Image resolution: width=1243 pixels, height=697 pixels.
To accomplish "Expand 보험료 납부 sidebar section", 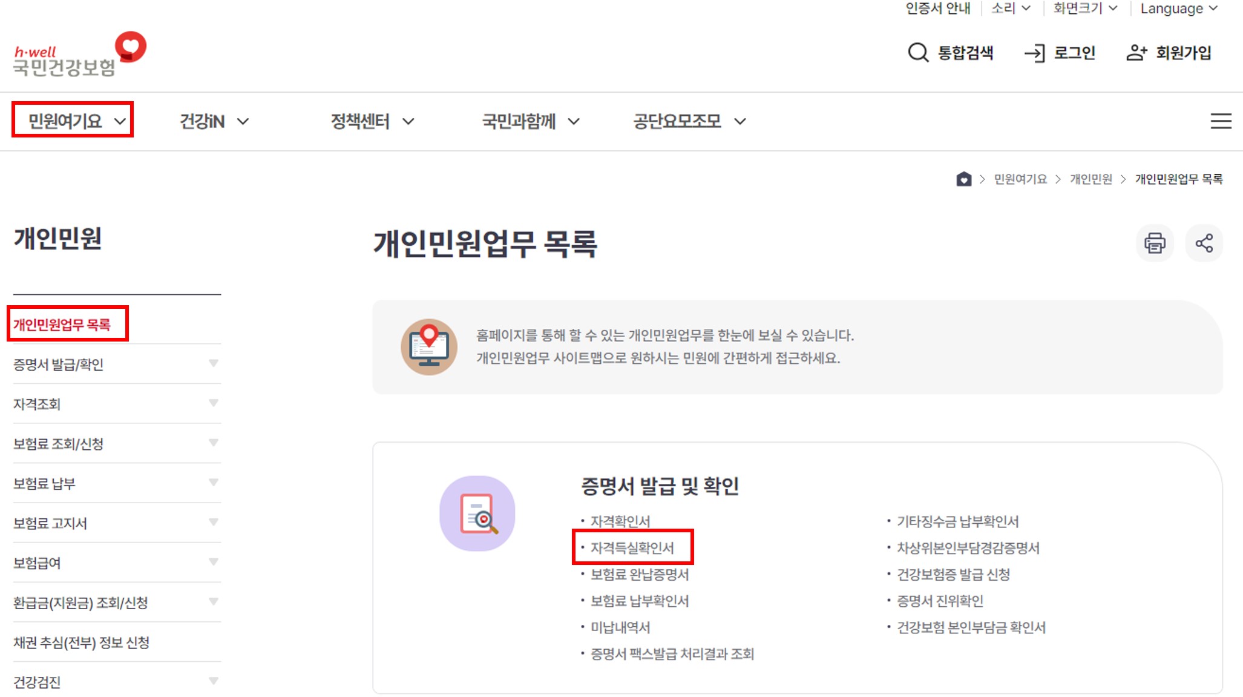I will tap(213, 483).
